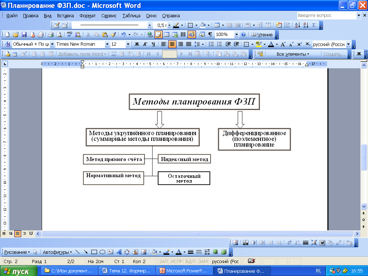
Task: Open a file with folder icon
Action: coord(16,35)
